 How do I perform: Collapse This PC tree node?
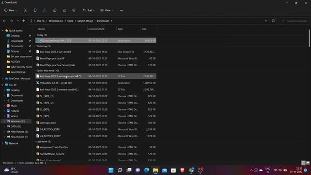click(2, 85)
